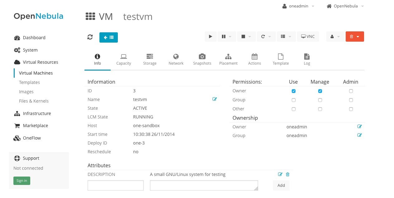Viewport: 394px width, 198px height.
Task: Open OneFlow in the sidebar
Action: tap(27, 138)
